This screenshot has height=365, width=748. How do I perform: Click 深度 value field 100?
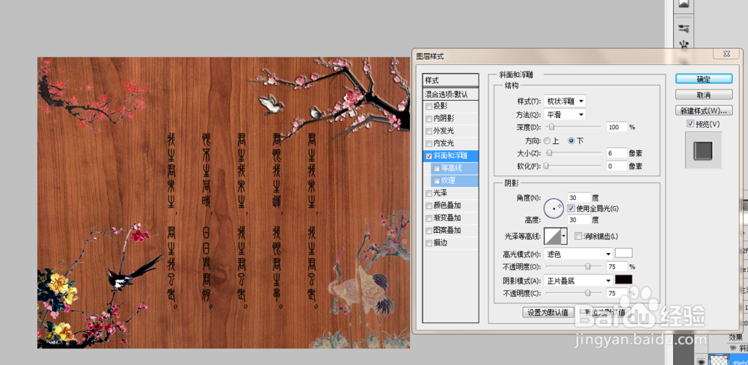tap(617, 127)
